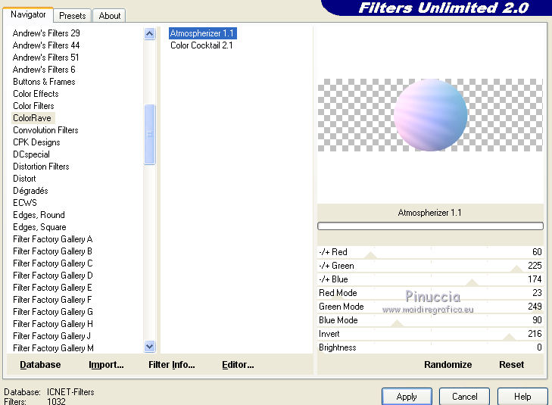Viewport: 552px width, 405px height.
Task: Open the Color Effects category
Action: (36, 94)
